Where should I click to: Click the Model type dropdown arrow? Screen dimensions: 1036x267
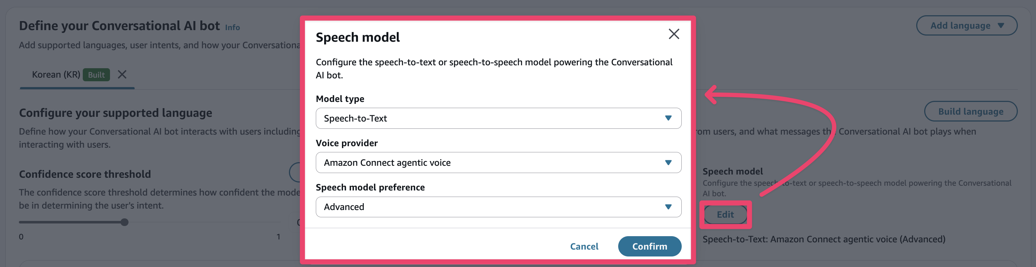(668, 118)
